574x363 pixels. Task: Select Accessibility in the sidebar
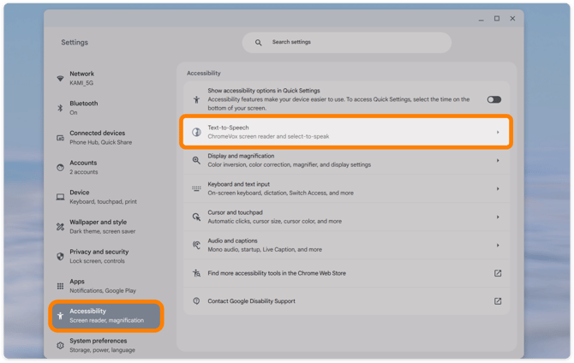point(106,316)
